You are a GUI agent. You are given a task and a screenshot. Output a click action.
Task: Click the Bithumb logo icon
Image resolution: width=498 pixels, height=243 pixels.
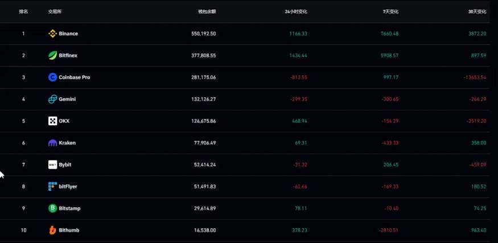pyautogui.click(x=53, y=230)
